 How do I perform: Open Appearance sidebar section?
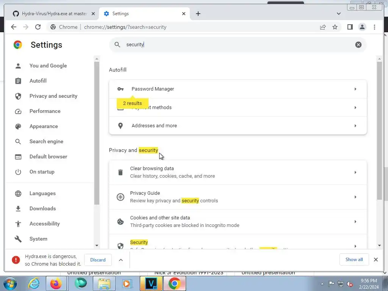point(44,126)
